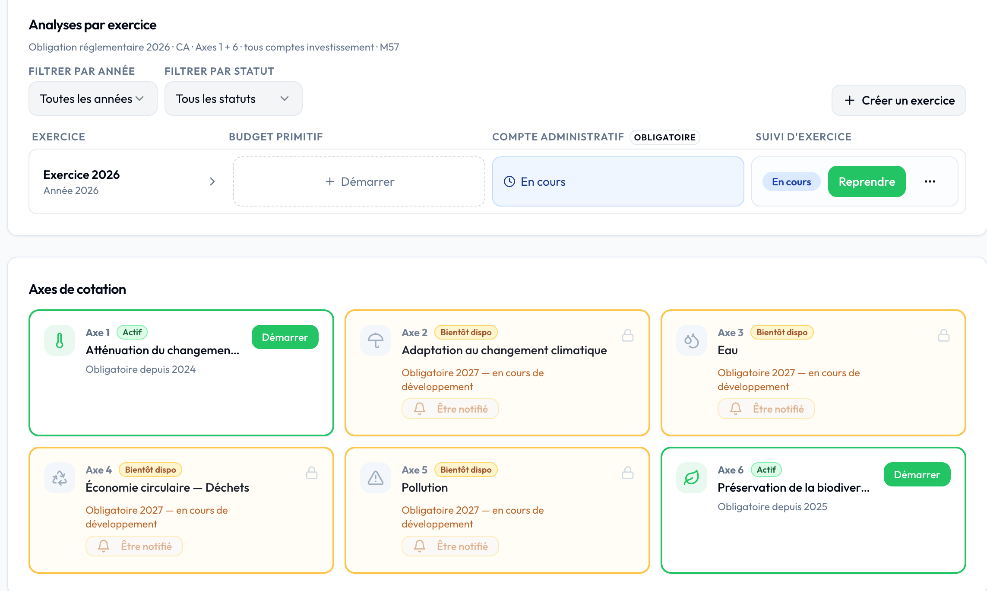
Task: Click the leaf icon on Axe 6
Action: (692, 478)
